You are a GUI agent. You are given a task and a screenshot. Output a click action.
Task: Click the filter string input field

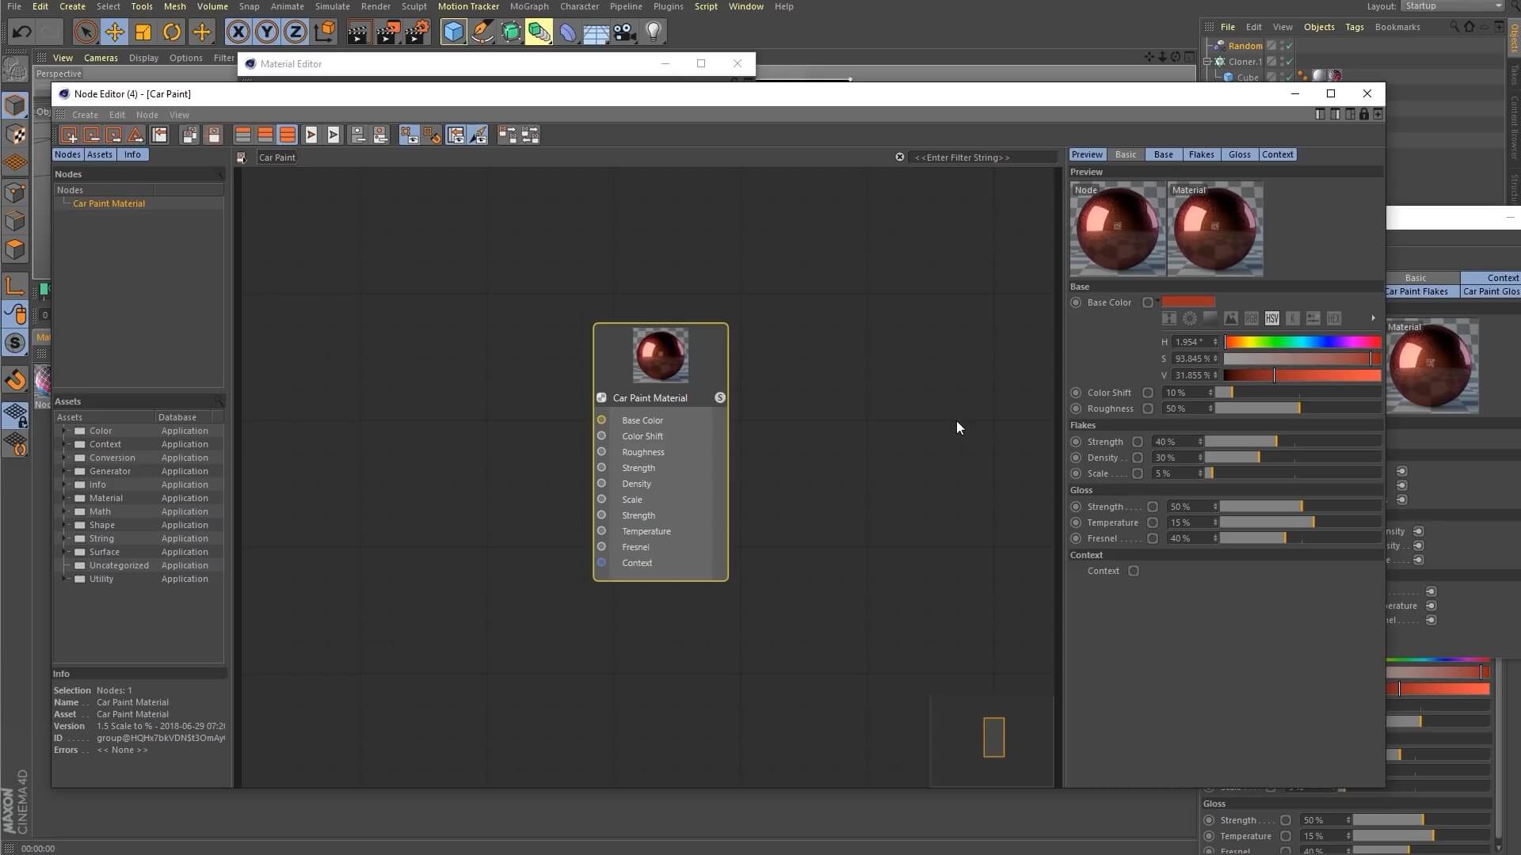[x=982, y=158]
